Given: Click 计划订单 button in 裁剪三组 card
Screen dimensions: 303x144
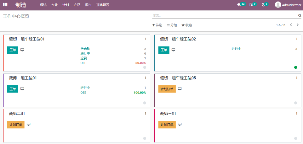Looking at the screenshot, I should point(167,125).
